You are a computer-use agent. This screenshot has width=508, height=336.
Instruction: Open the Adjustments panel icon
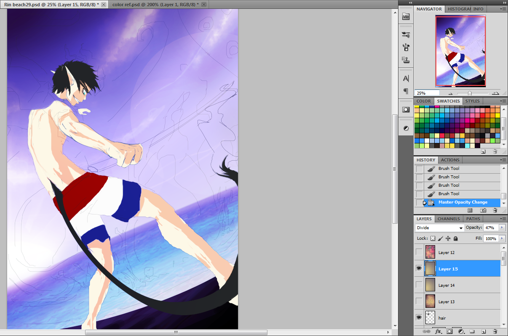406,128
